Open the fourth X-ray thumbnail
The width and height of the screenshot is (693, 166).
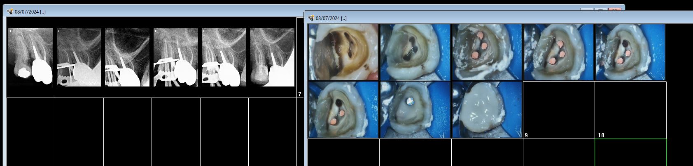(176, 57)
